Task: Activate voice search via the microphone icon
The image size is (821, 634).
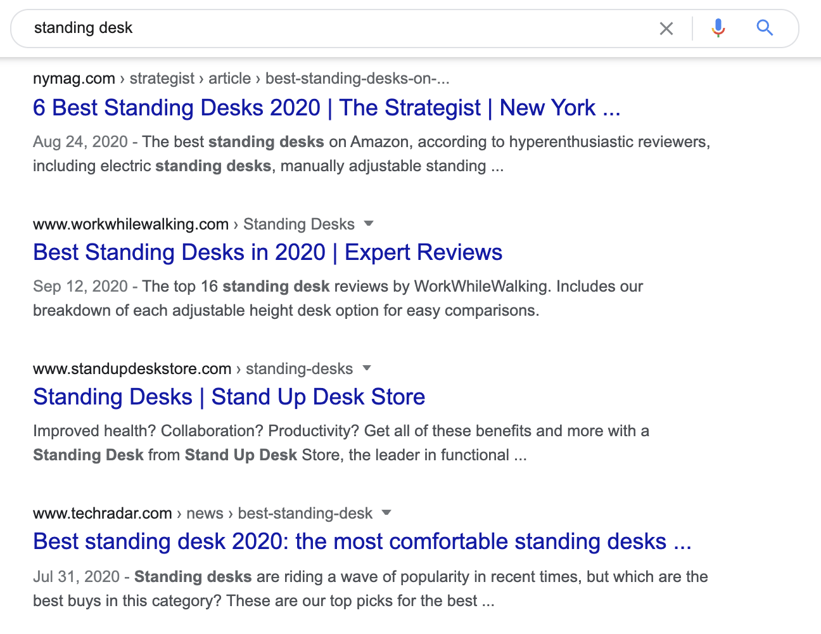Action: pos(718,28)
